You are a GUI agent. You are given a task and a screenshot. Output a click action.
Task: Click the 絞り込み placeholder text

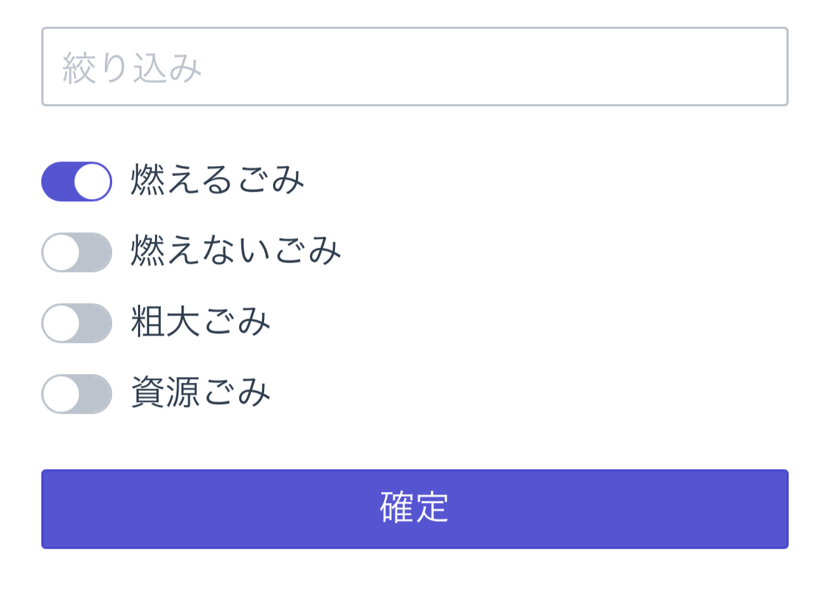(x=132, y=69)
